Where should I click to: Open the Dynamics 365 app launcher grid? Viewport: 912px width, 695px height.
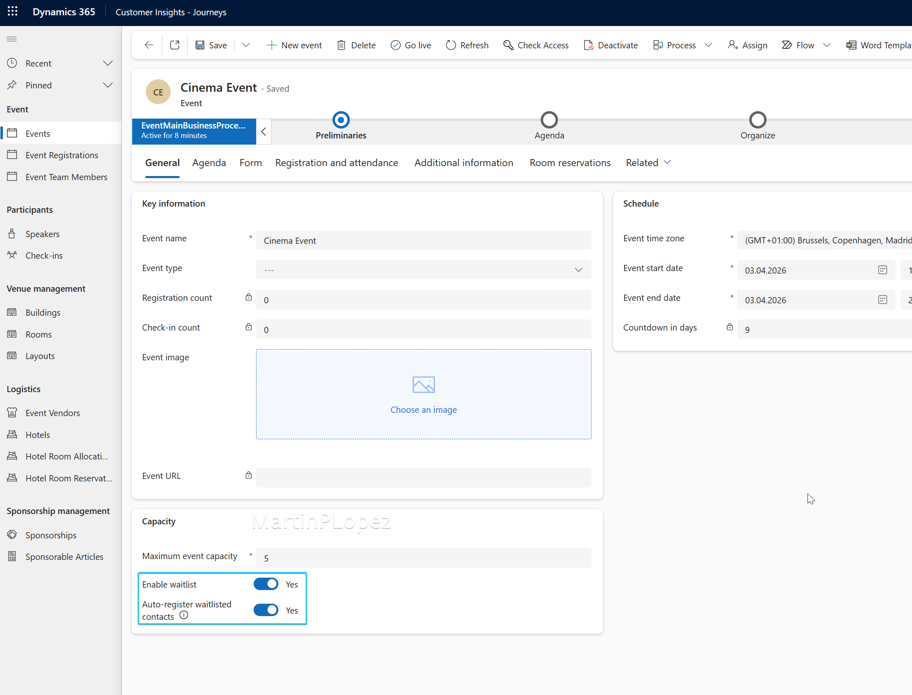click(12, 12)
